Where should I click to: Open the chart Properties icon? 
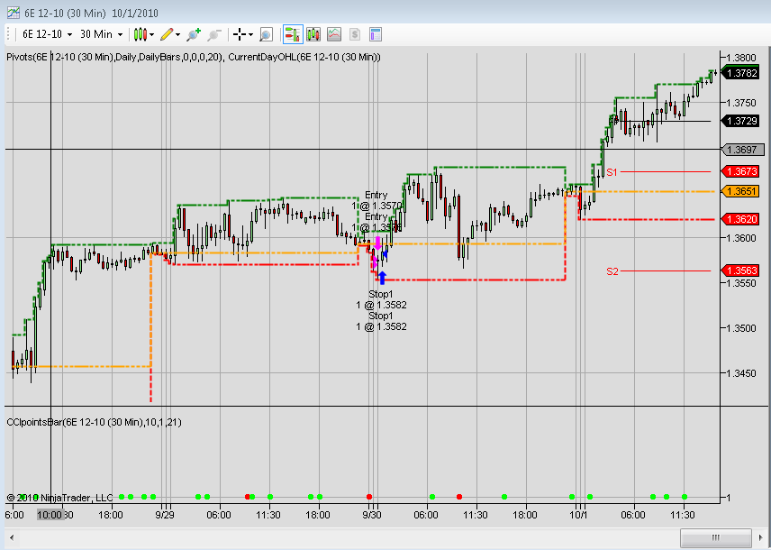tap(376, 34)
